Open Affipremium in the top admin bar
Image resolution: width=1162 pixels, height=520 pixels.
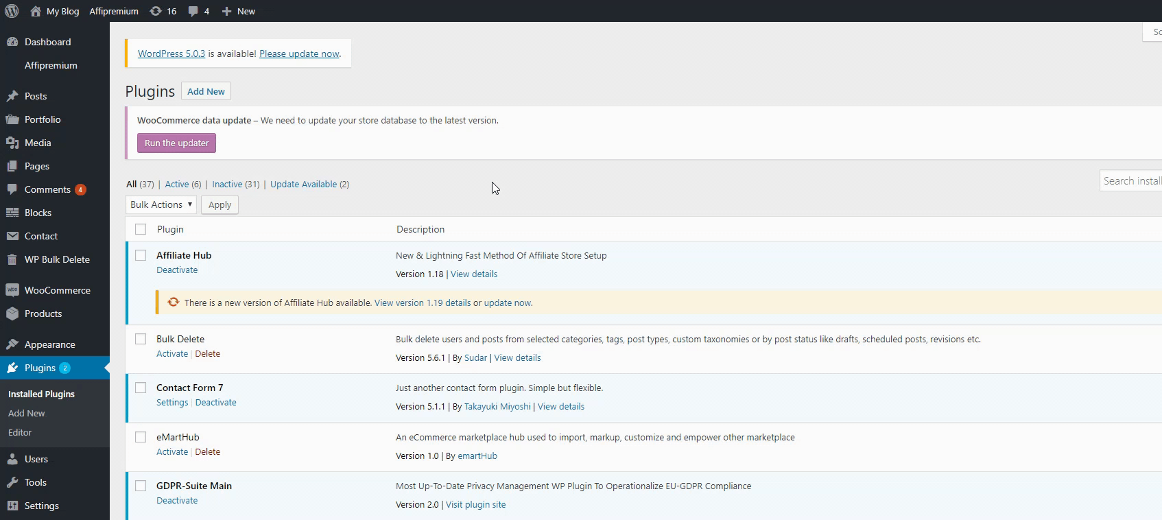click(114, 11)
